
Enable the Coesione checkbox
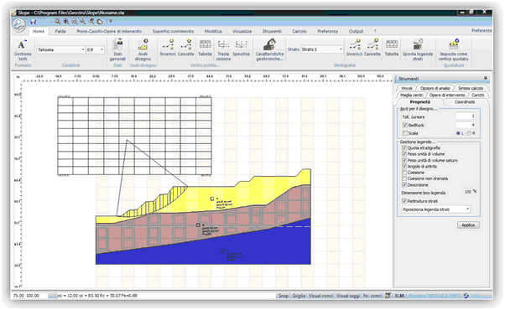click(404, 173)
